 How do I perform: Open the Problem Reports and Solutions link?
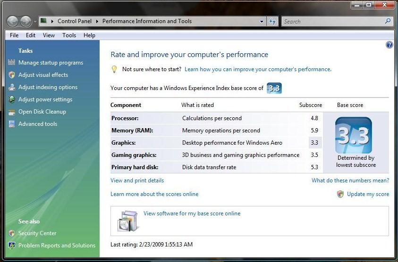pos(57,246)
